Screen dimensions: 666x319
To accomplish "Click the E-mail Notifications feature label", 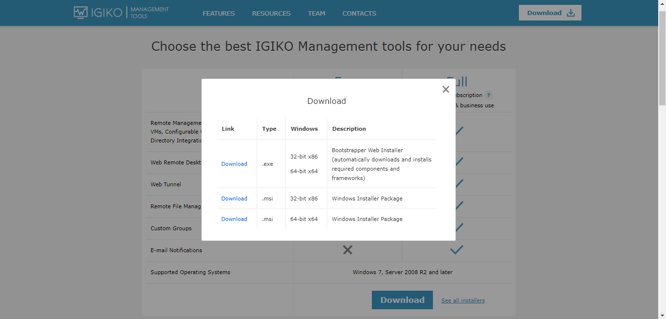I will 176,250.
